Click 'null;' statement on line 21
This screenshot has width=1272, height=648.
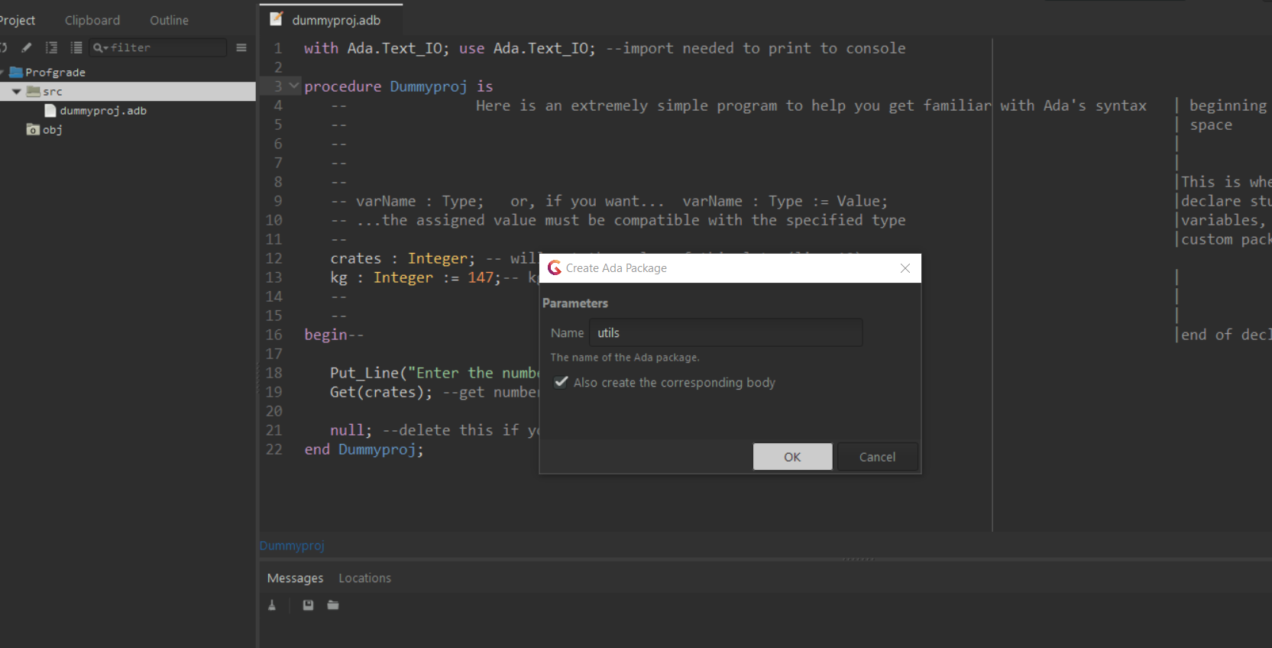[x=351, y=430]
